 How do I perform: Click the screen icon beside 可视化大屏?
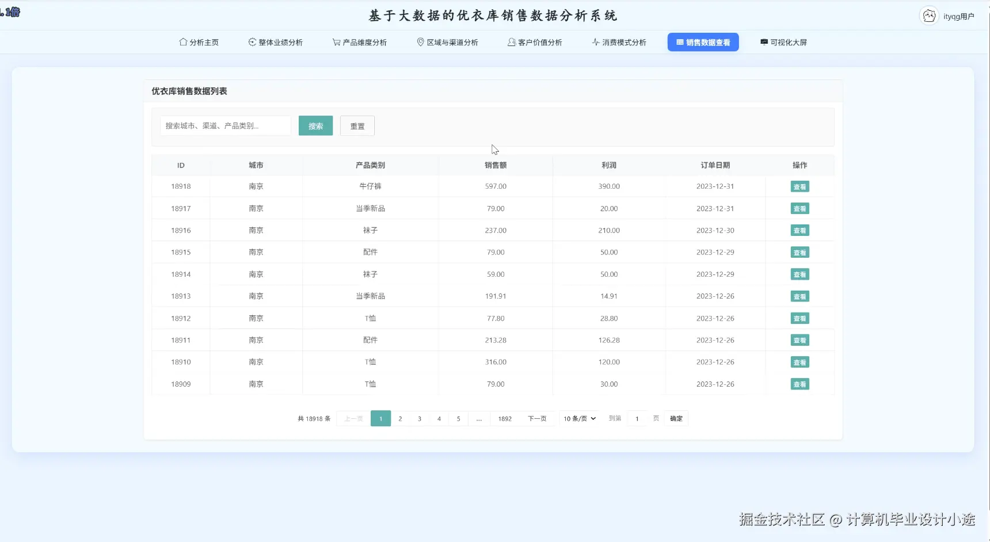(x=764, y=42)
